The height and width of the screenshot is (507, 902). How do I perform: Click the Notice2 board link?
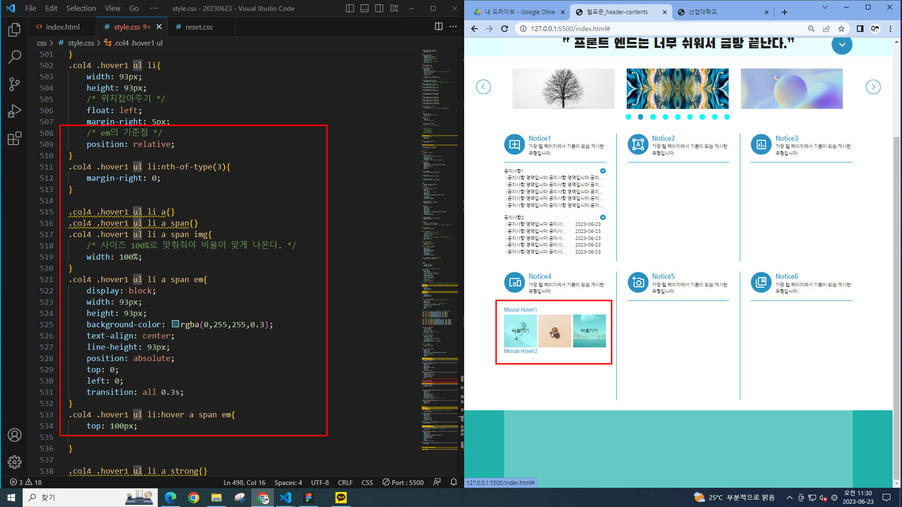pyautogui.click(x=663, y=138)
